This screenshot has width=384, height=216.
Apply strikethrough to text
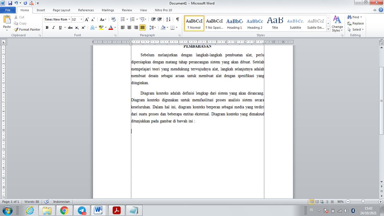pos(70,28)
